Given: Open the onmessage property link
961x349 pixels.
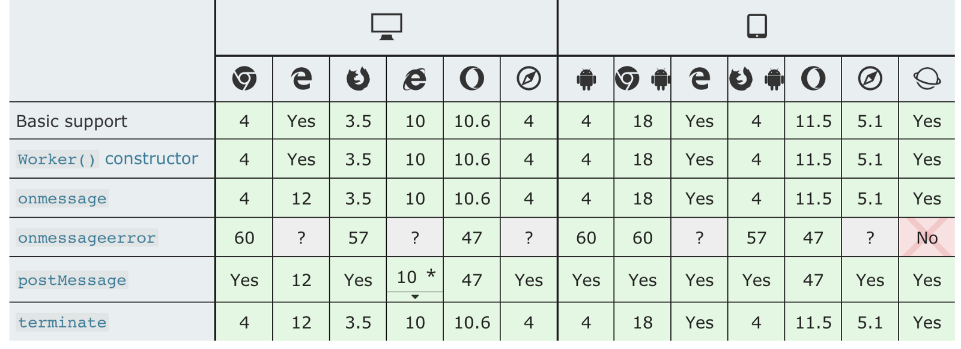Looking at the screenshot, I should click(62, 198).
